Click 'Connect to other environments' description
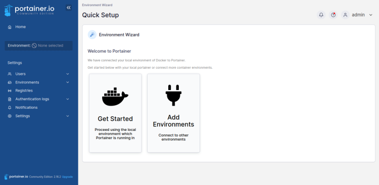 (173, 137)
